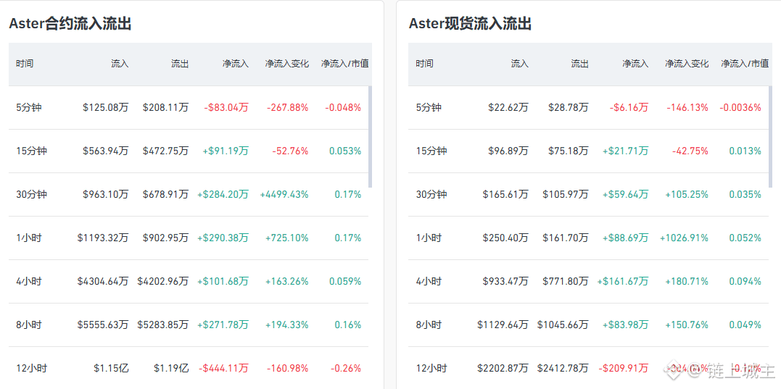Viewport: 781px width, 389px height.
Task: Click the 30分钟 row label in the 合约 table
Action: tap(31, 194)
